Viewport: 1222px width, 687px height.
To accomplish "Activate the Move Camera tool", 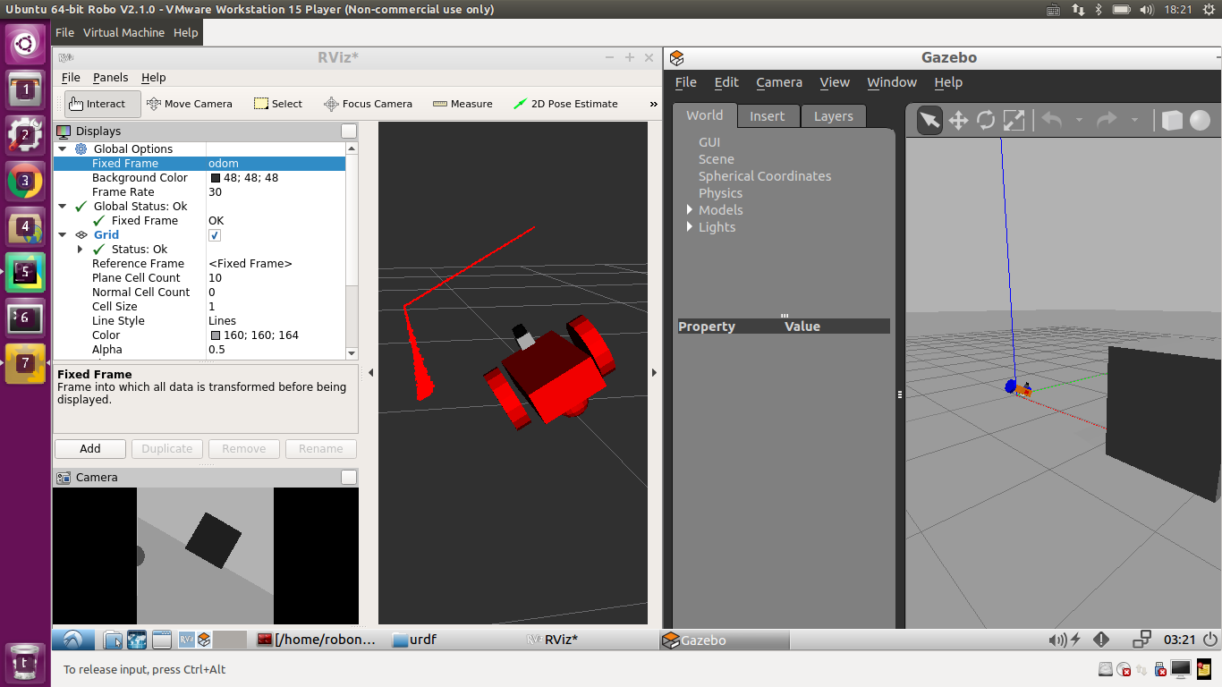I will pos(189,104).
